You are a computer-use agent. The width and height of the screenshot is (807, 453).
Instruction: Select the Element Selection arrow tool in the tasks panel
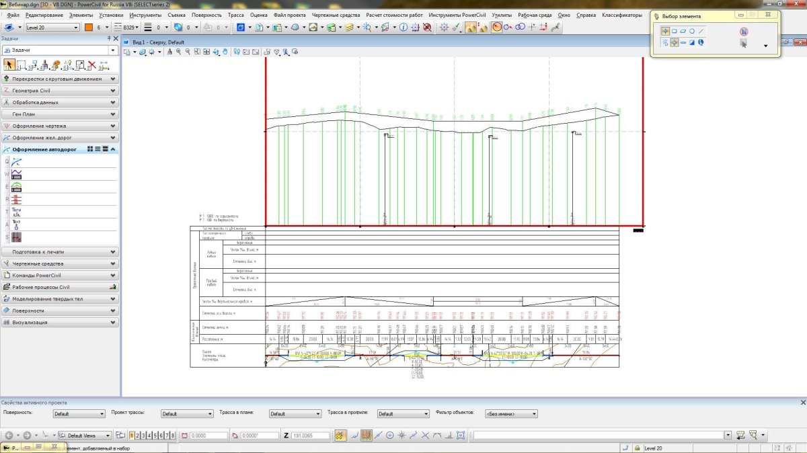coord(10,65)
